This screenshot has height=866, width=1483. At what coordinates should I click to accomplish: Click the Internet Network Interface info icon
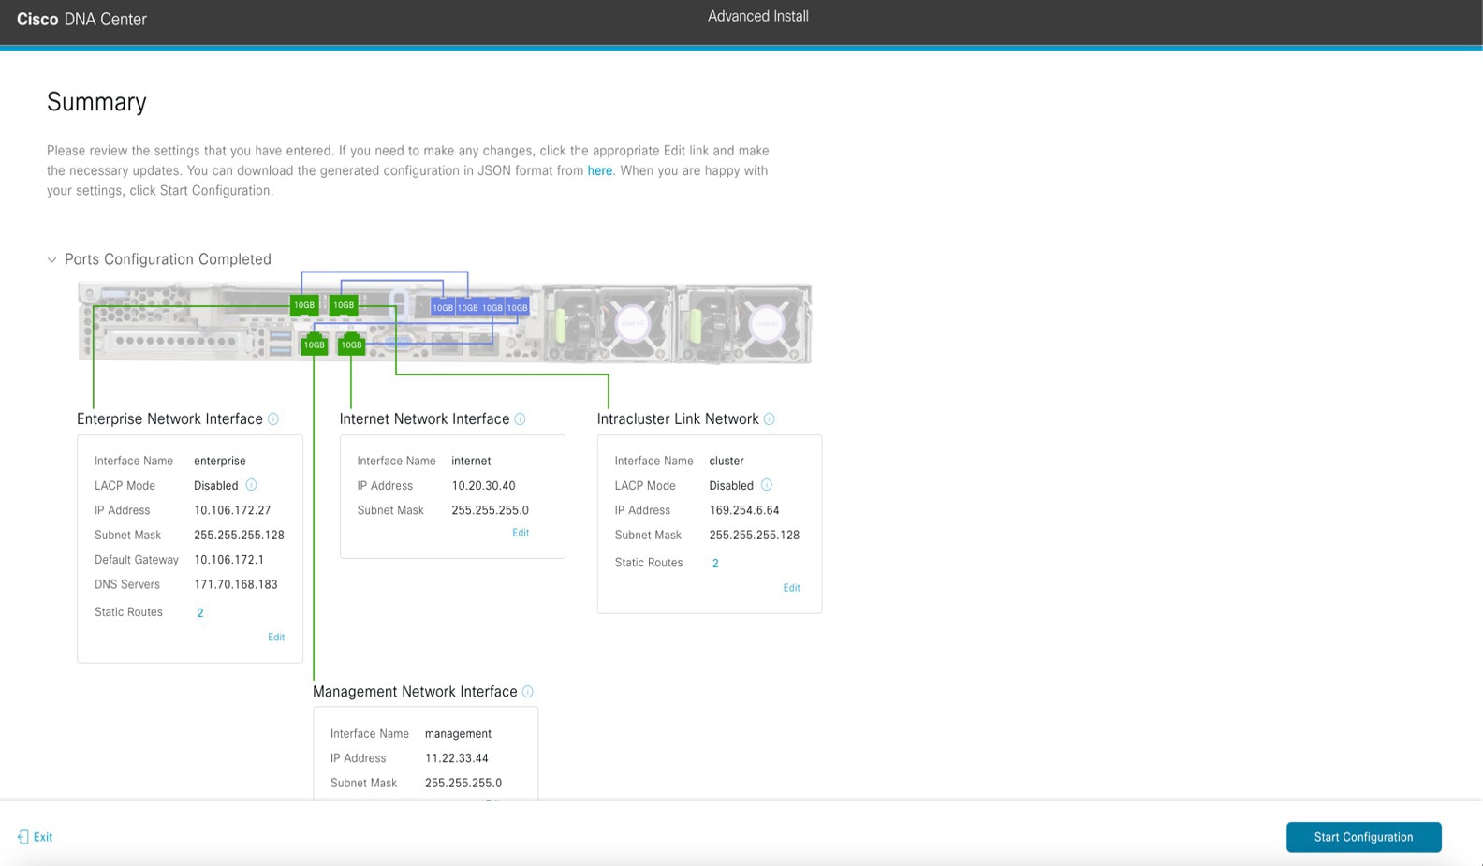[520, 419]
